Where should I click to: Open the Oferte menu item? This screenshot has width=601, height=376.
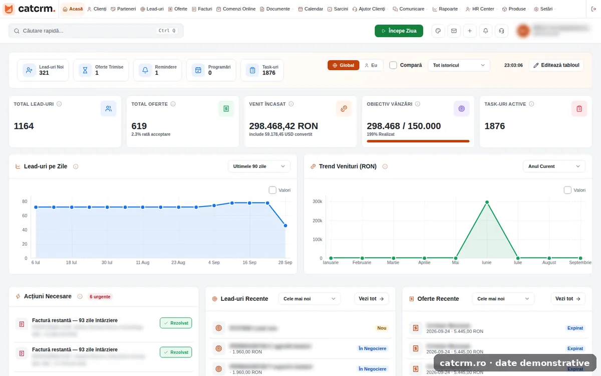[178, 9]
